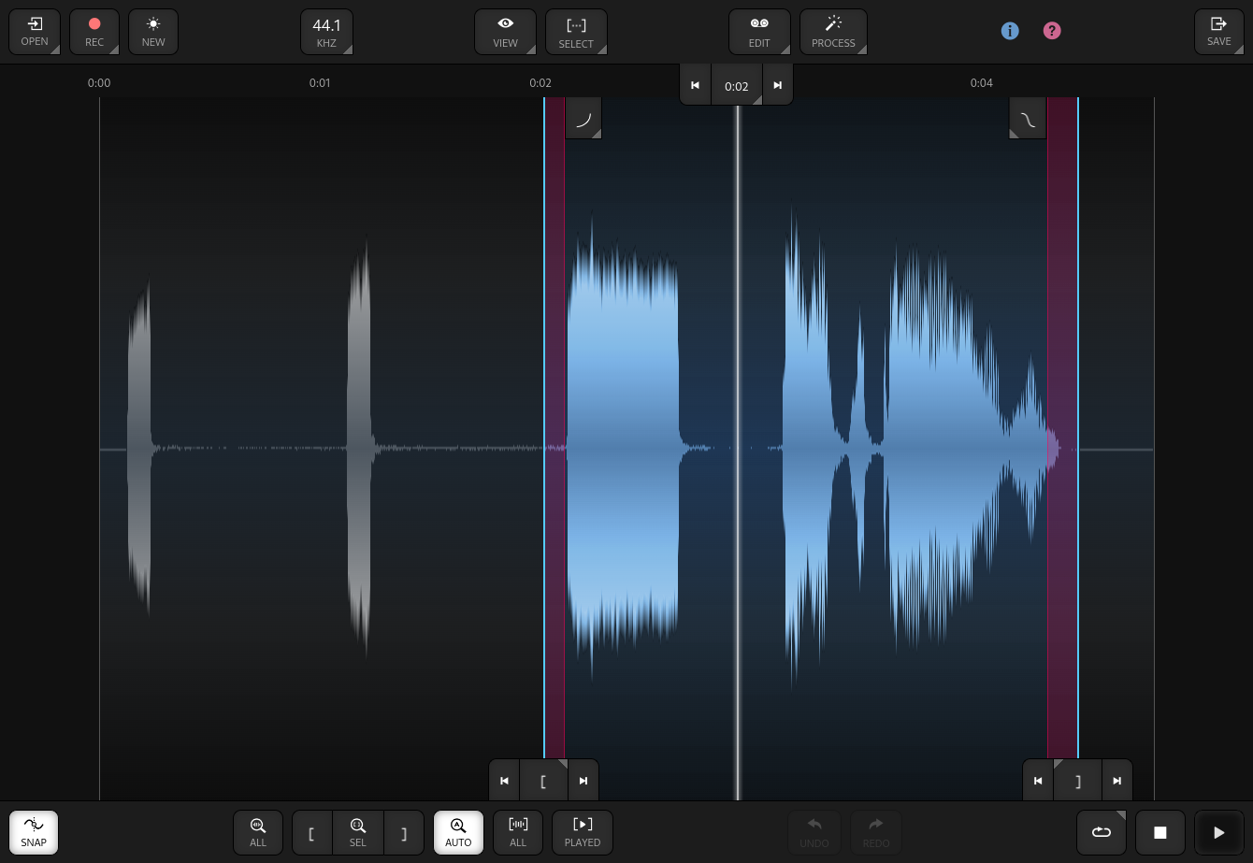The image size is (1253, 863).
Task: Stop playback with the square button
Action: (x=1160, y=832)
